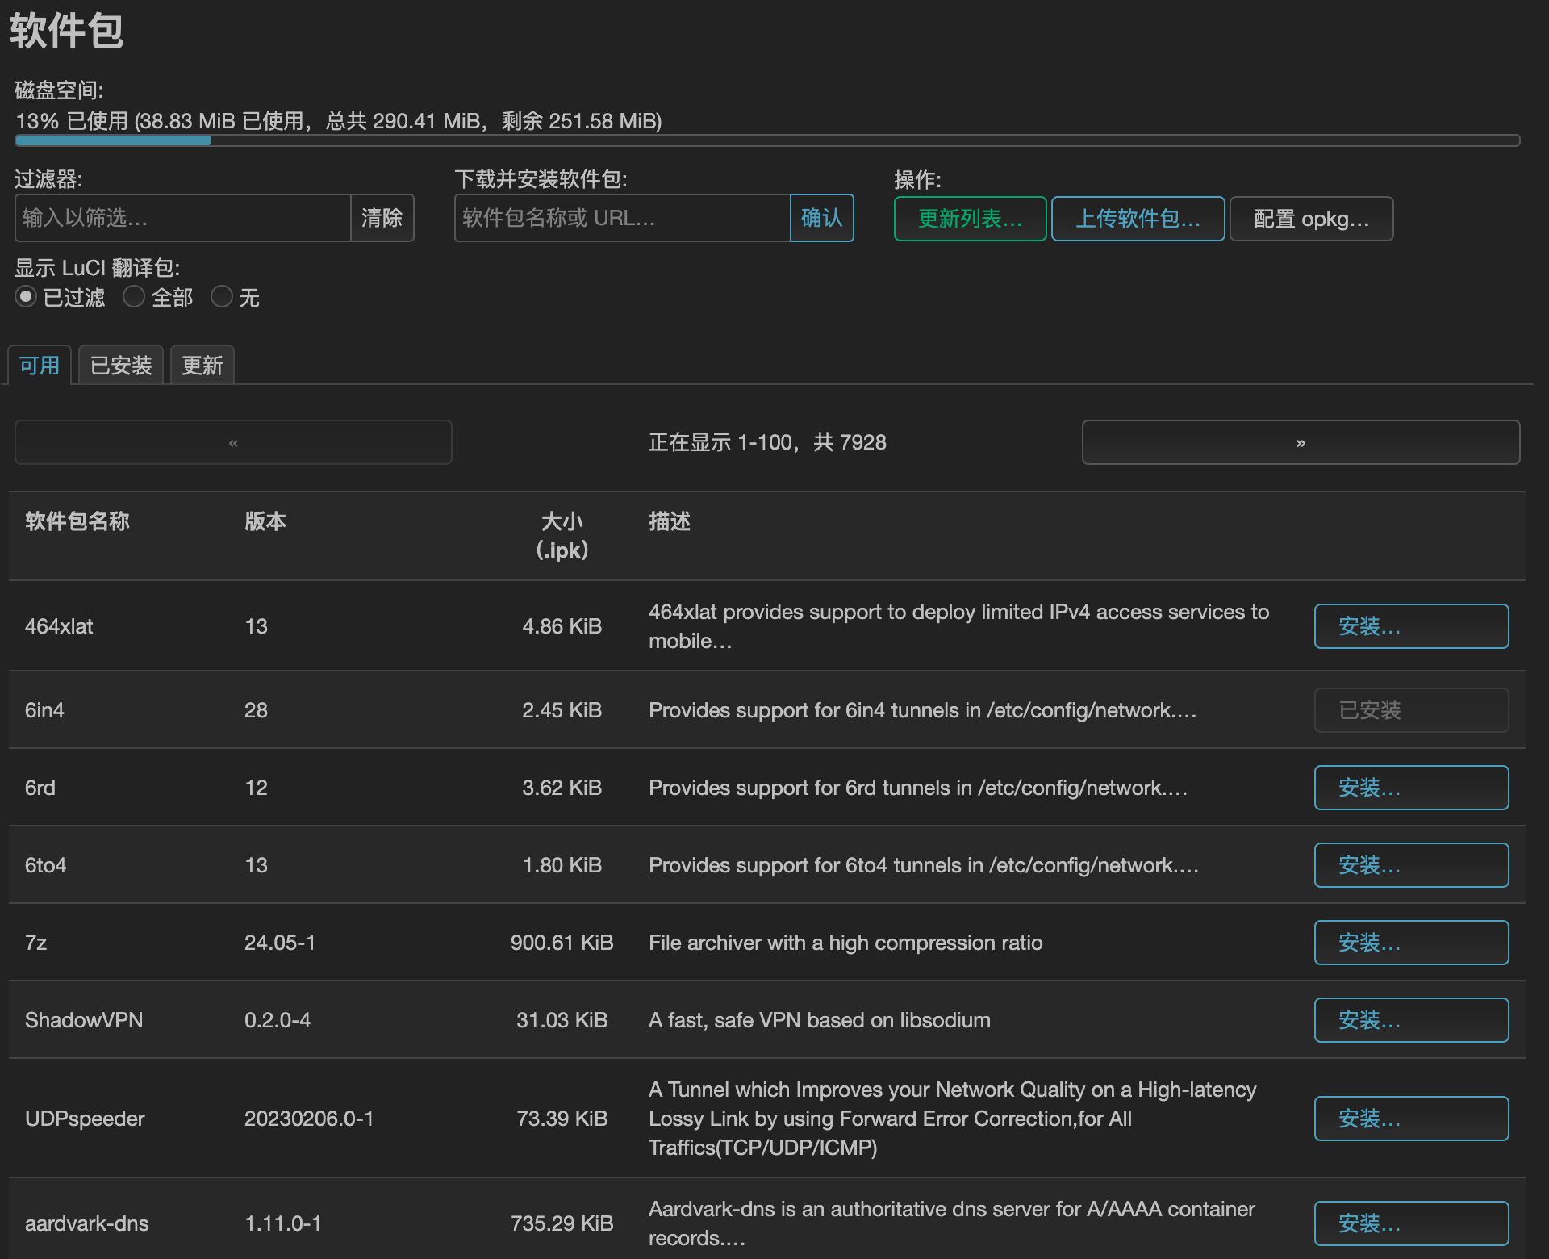Screen dimensions: 1549x1259
Task: Click the UDPspeeder package name
Action: (x=85, y=1119)
